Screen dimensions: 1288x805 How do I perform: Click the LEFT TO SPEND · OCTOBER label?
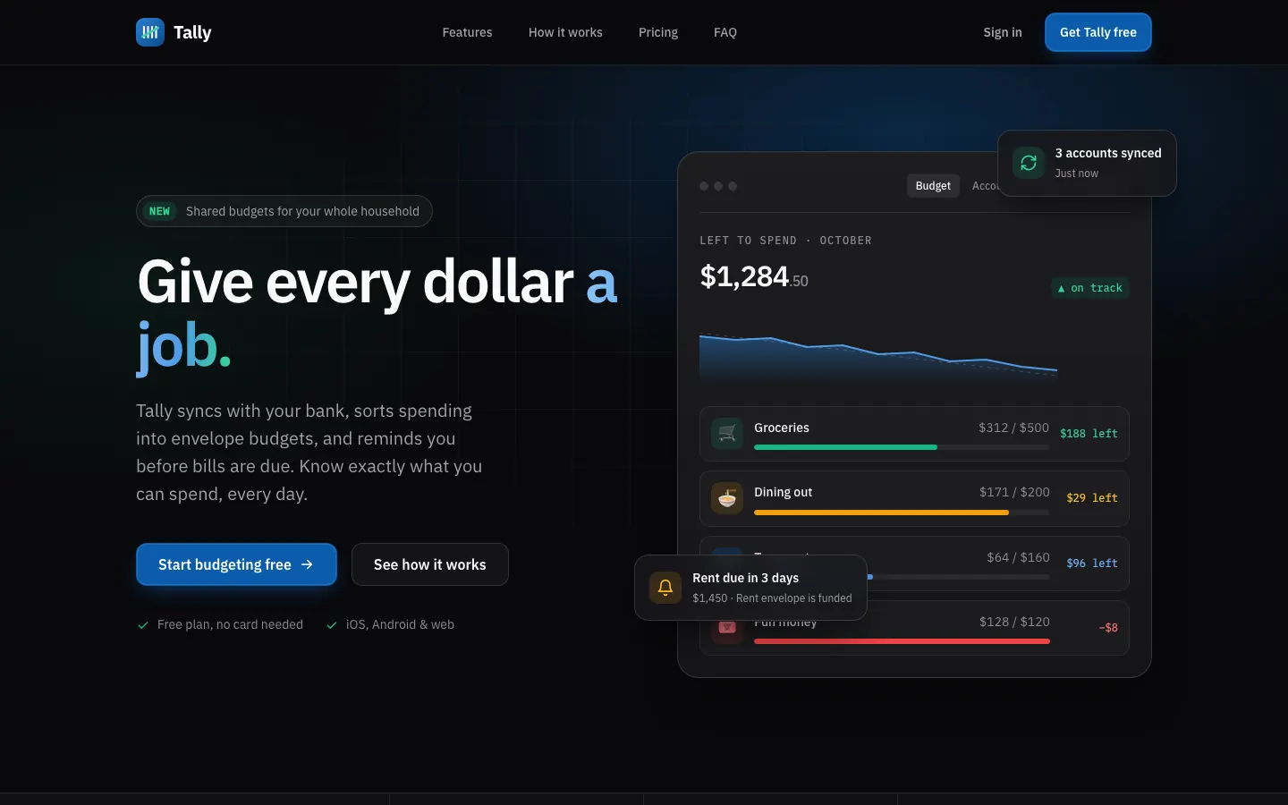pos(785,241)
